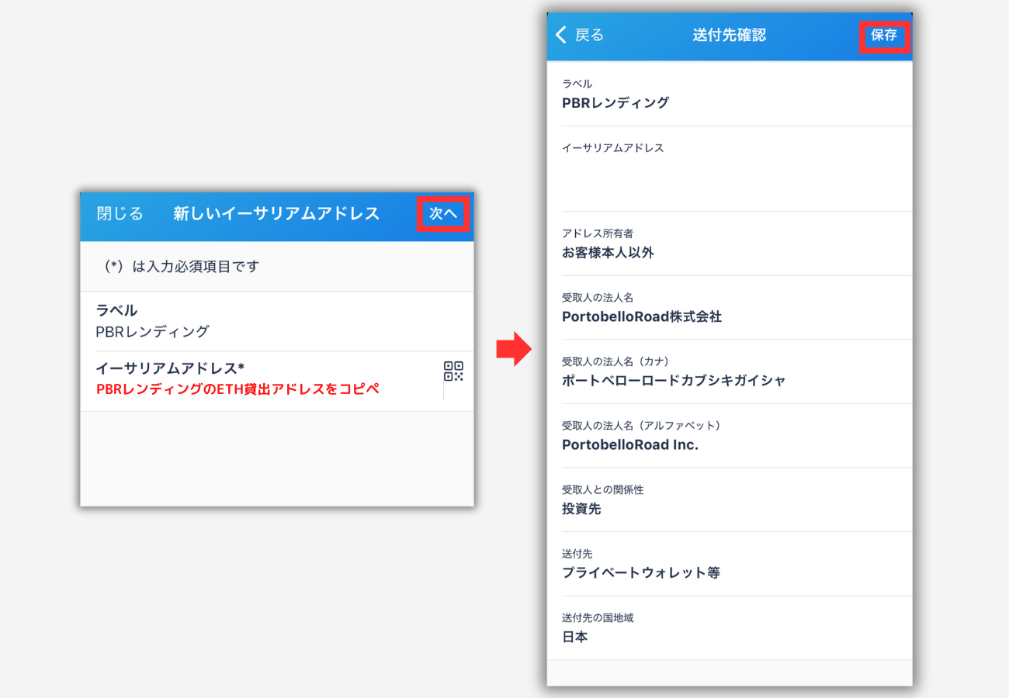Select the 新しいイーサリアムアドレス screen title
Image resolution: width=1009 pixels, height=698 pixels.
pyautogui.click(x=276, y=213)
